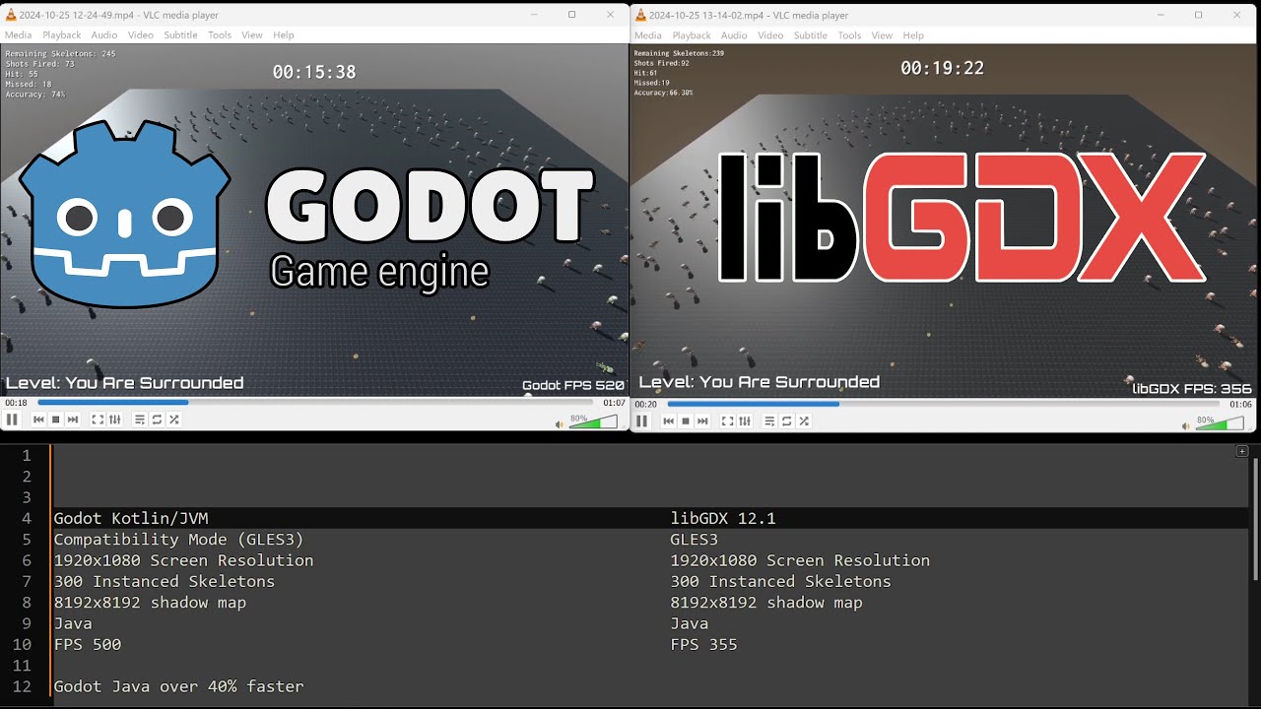
Task: Click VLC cone icon in left window title
Action: [11, 15]
